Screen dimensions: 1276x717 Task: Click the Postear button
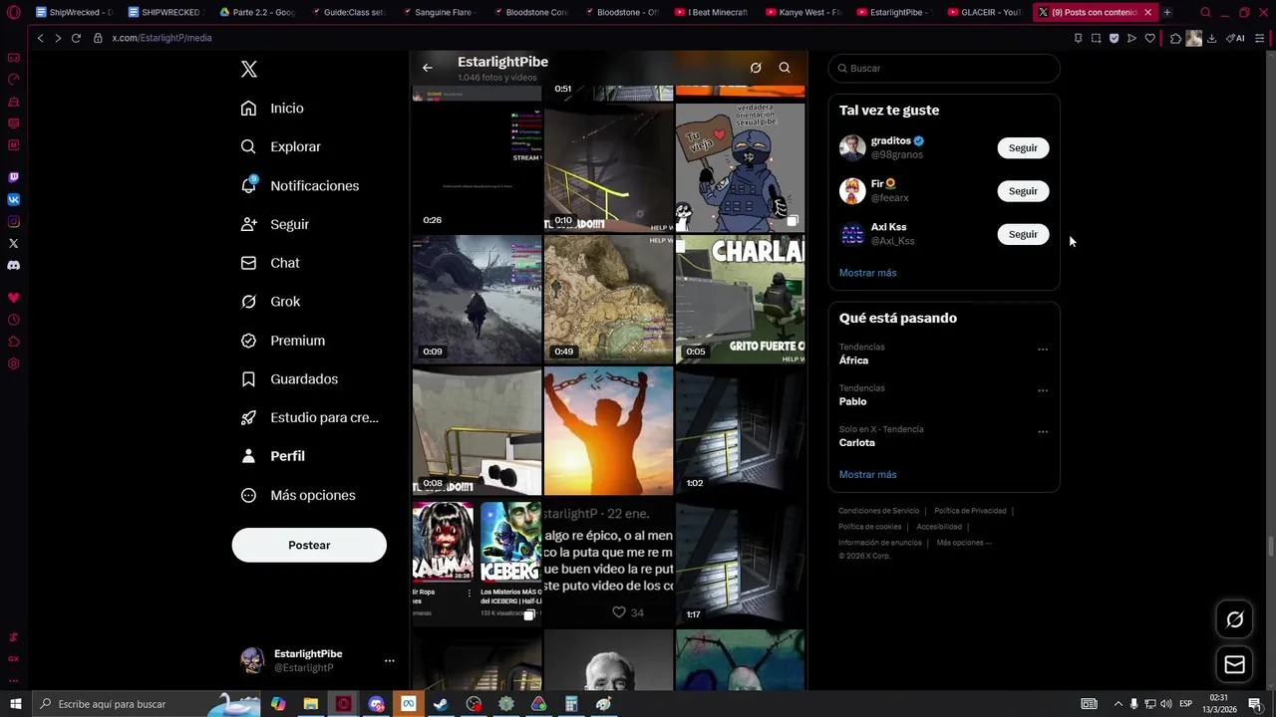click(309, 545)
